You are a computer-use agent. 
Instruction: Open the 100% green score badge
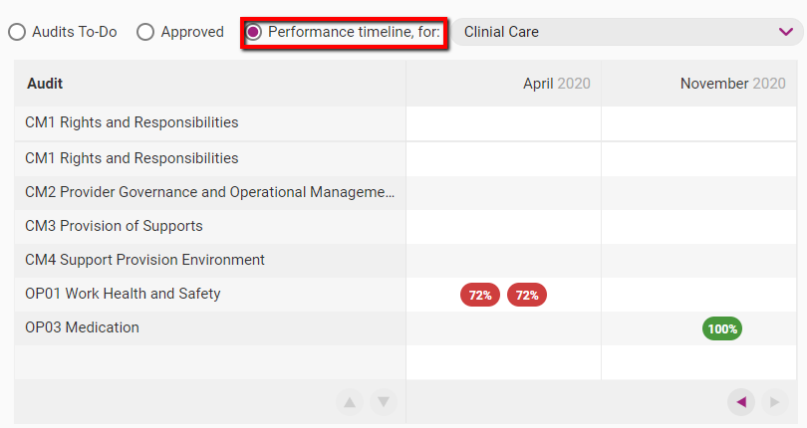722,328
